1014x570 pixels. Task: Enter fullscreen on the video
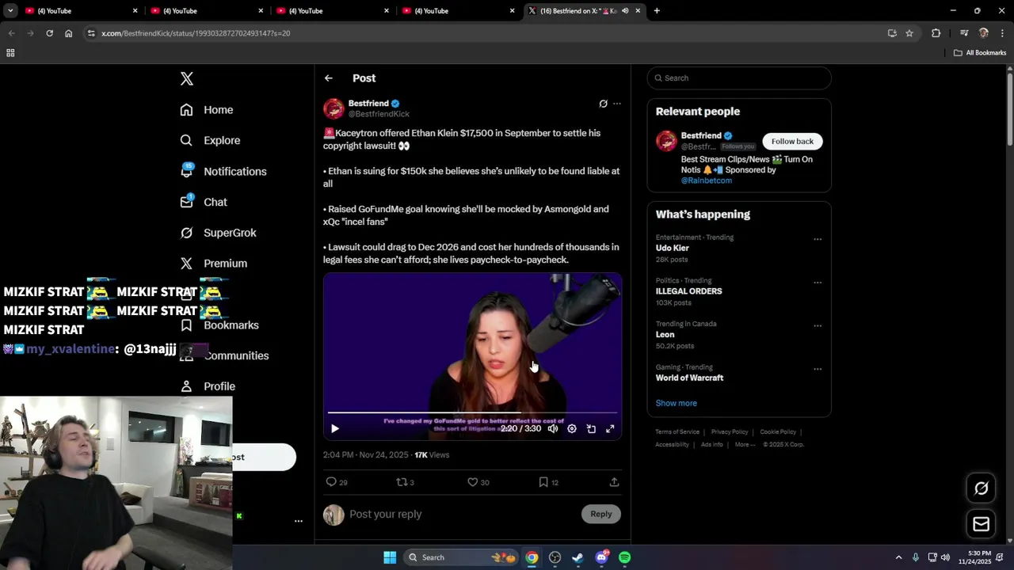click(x=610, y=428)
